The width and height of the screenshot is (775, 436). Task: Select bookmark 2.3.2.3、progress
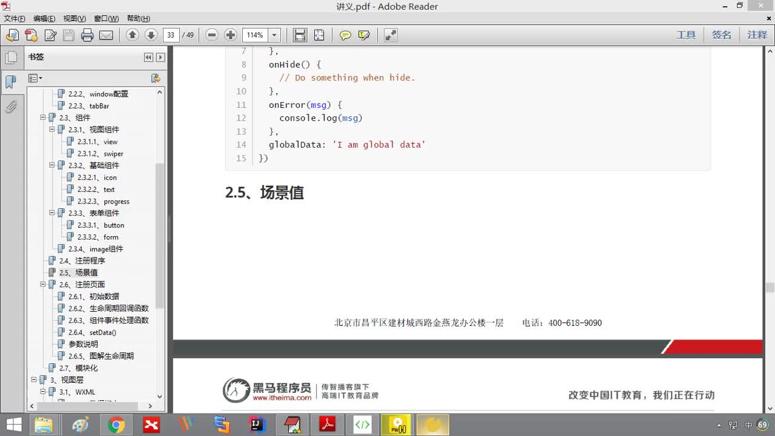point(103,202)
